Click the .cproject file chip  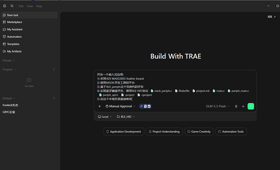(x=145, y=95)
